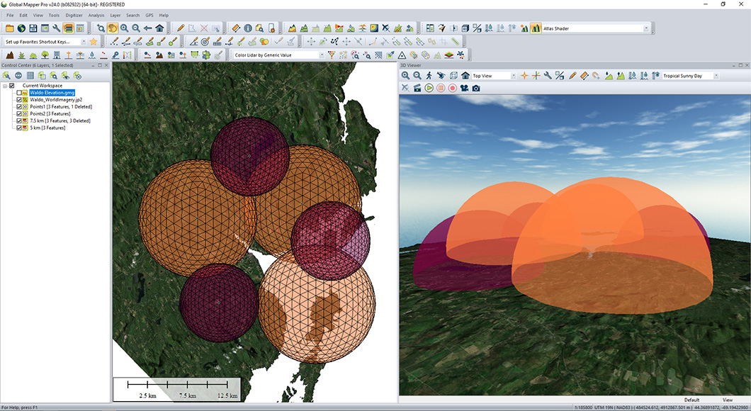This screenshot has width=751, height=411.
Task: Capture 3D view with the camera icon
Action: (x=476, y=88)
